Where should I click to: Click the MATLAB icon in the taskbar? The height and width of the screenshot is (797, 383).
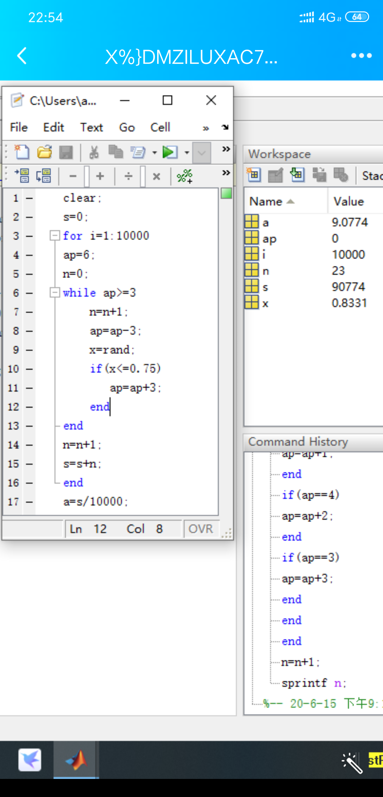(x=76, y=759)
